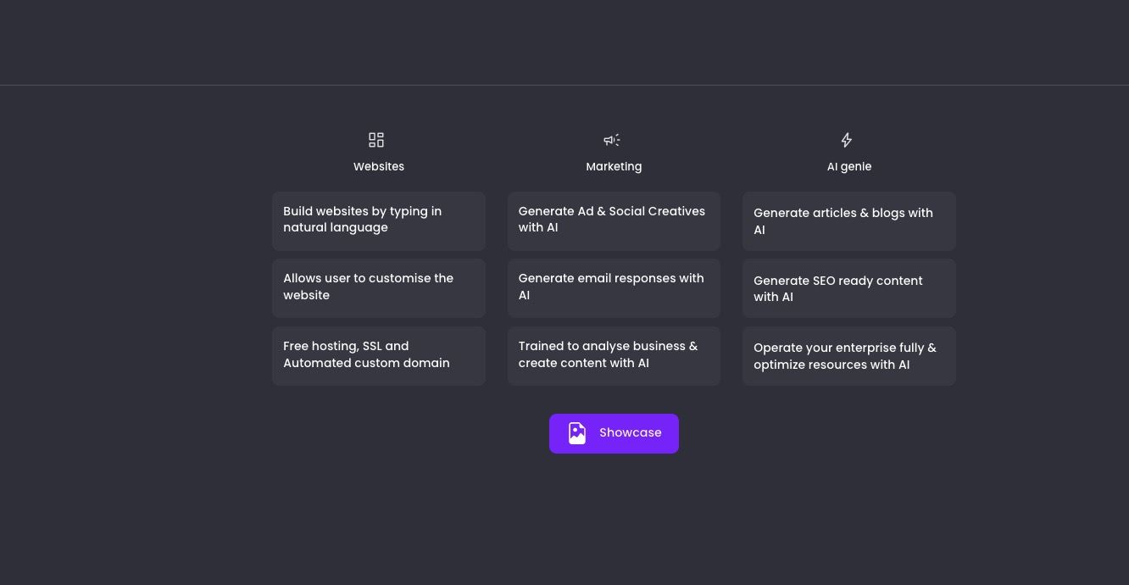This screenshot has height=585, width=1129.
Task: Click the empty header area above divider
Action: tap(564, 42)
